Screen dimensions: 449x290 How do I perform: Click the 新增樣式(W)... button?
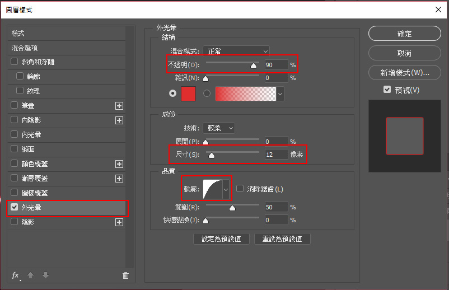point(405,73)
